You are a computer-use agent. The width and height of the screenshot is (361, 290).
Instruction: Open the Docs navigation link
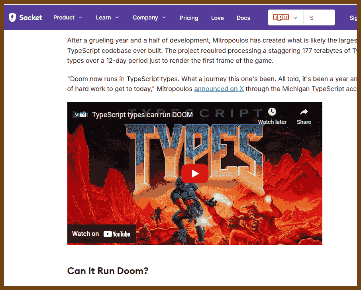coord(243,18)
